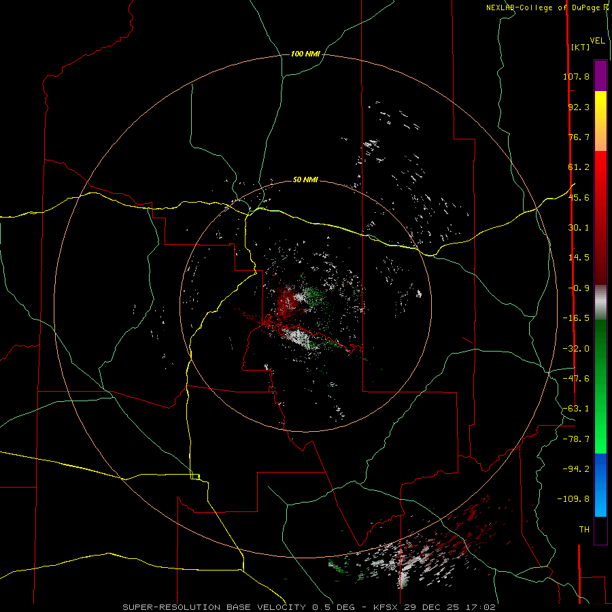Screen dimensions: 612x612
Task: Click the SUPER-RESOLUTION BASE VELOCITY caption text
Action: [216, 607]
